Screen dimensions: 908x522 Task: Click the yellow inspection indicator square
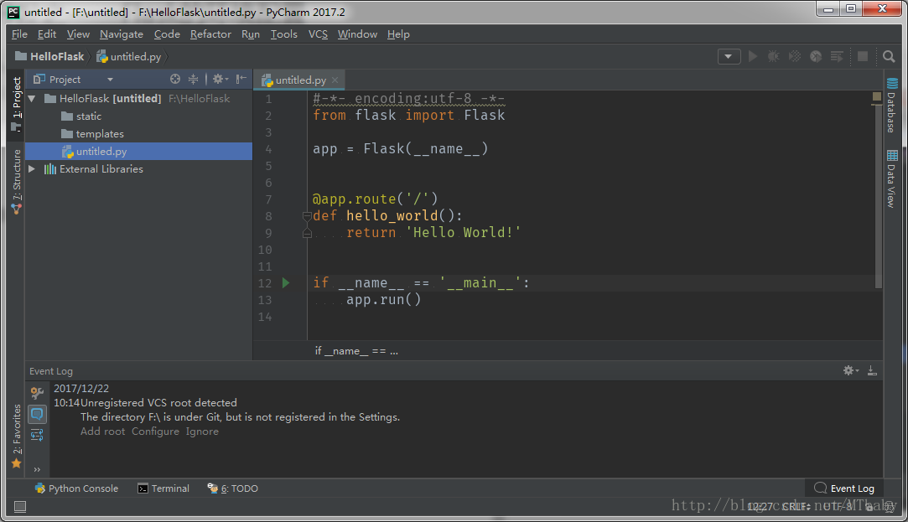(x=877, y=96)
